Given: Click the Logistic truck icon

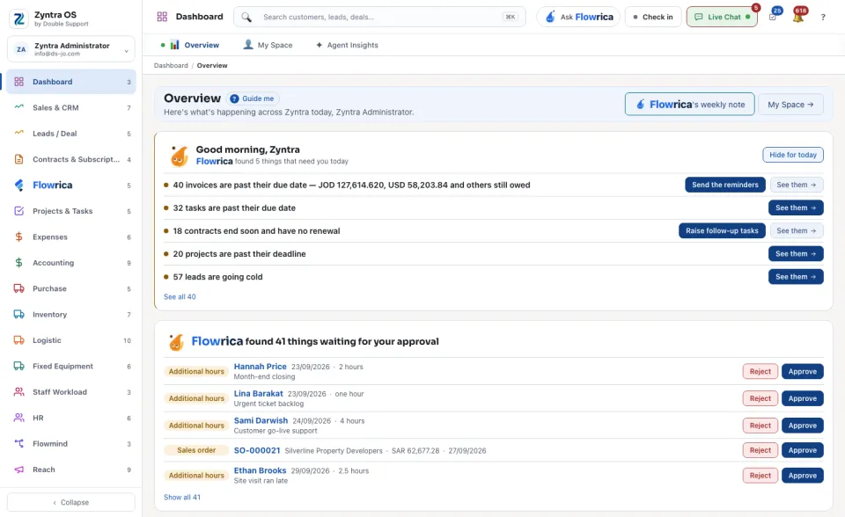Looking at the screenshot, I should point(18,340).
